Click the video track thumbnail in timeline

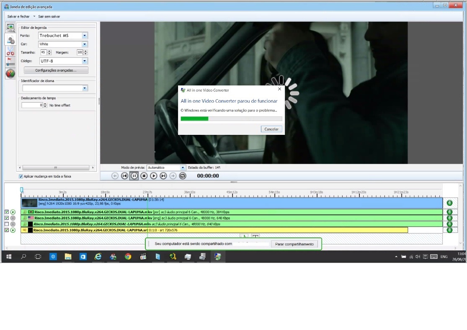(29, 203)
